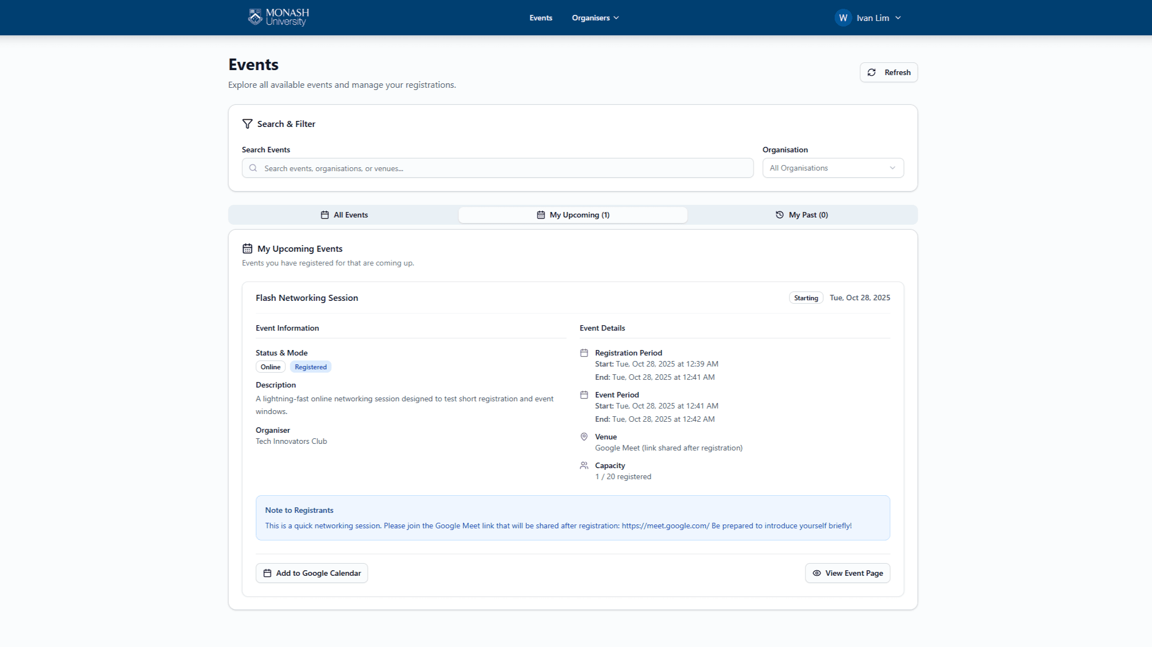The image size is (1152, 647).
Task: Switch to the My Past tab
Action: coord(802,215)
